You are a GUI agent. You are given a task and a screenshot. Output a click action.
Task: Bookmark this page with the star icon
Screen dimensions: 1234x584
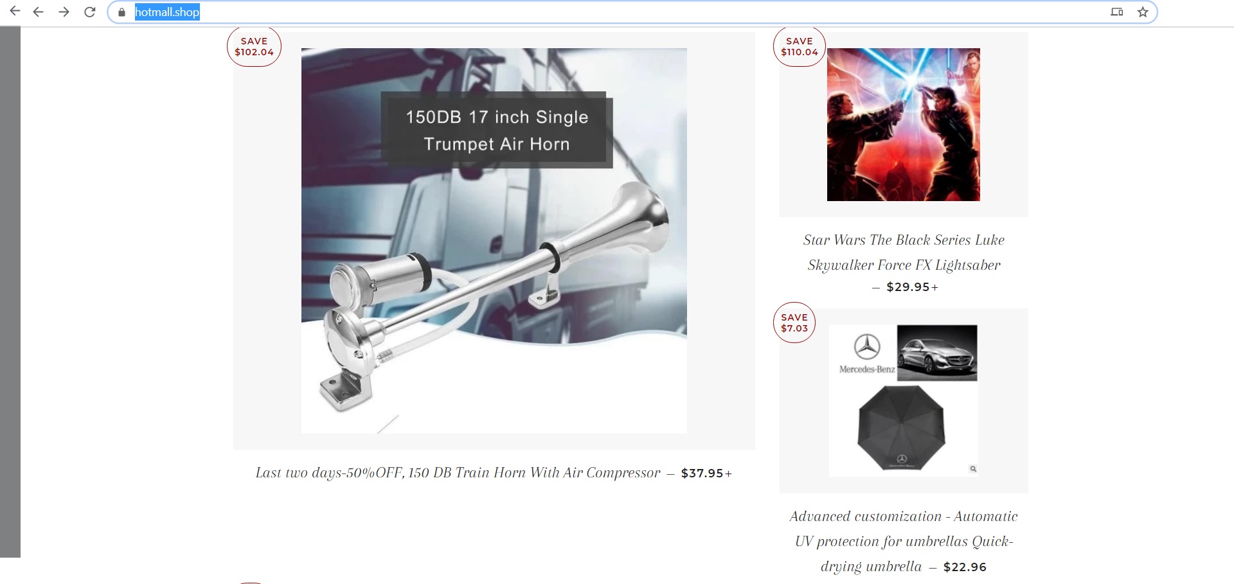(x=1143, y=12)
